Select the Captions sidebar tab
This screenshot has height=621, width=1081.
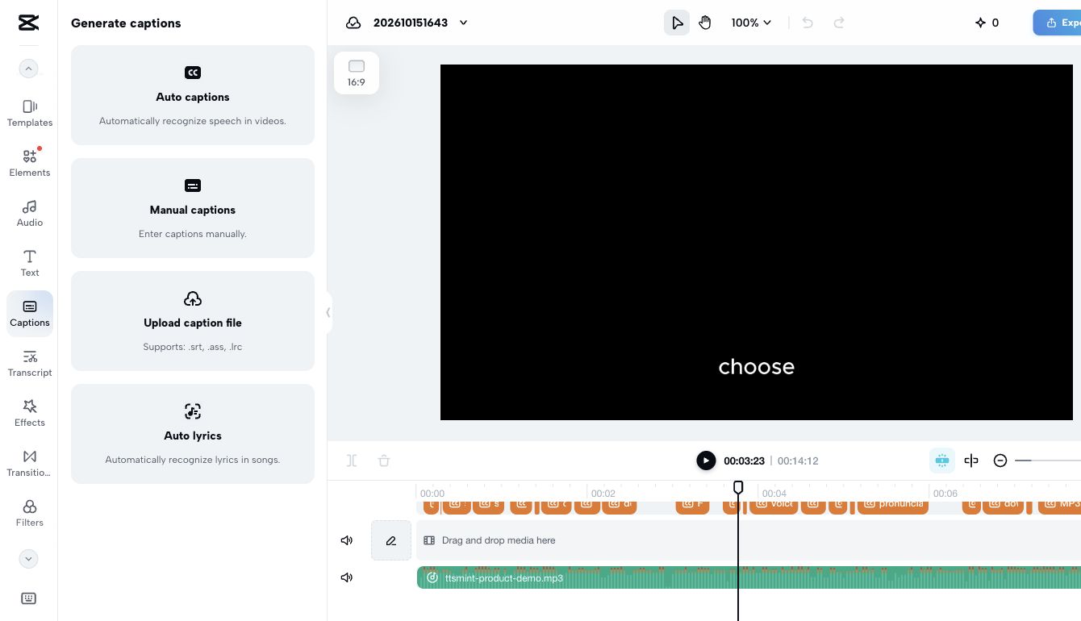30,314
